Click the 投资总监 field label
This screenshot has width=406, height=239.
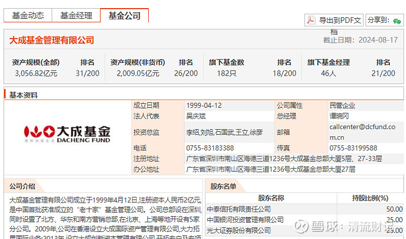(x=146, y=132)
